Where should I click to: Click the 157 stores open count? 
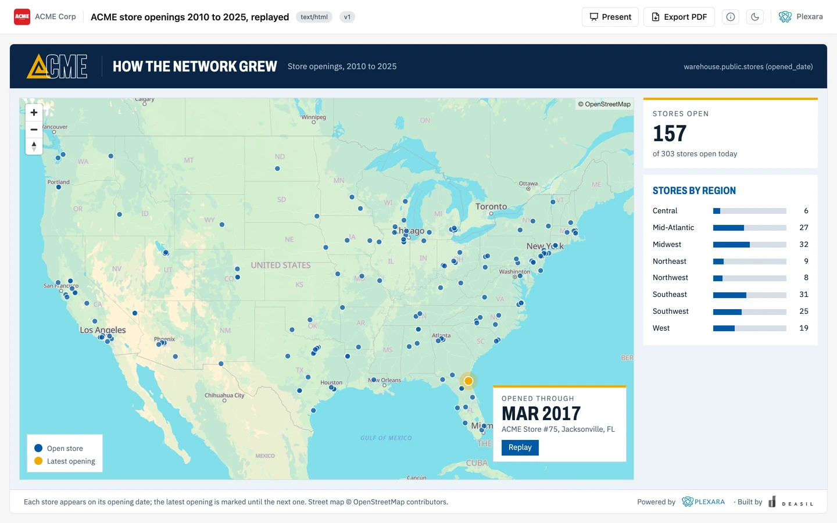tap(670, 134)
